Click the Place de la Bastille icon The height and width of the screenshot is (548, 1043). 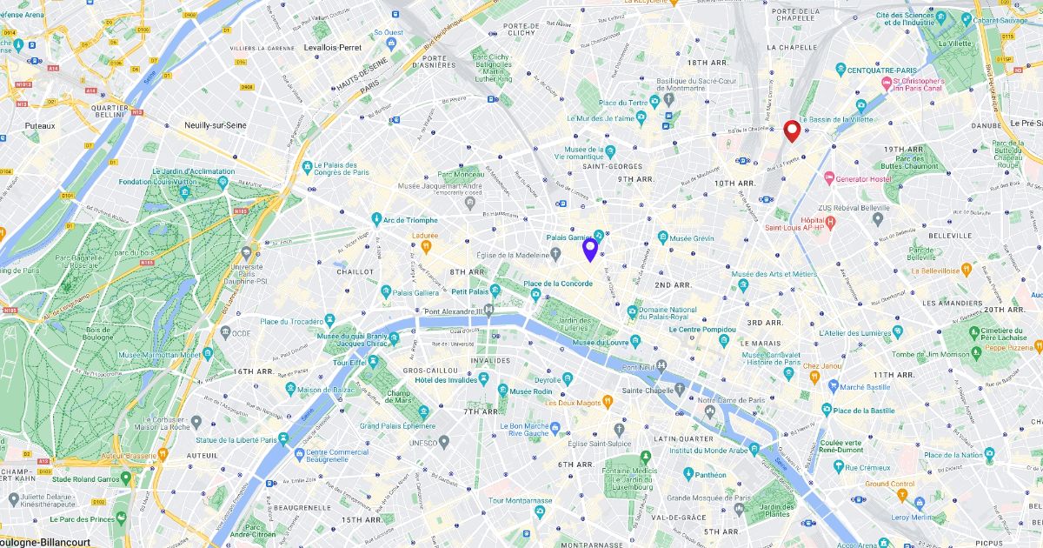click(827, 410)
